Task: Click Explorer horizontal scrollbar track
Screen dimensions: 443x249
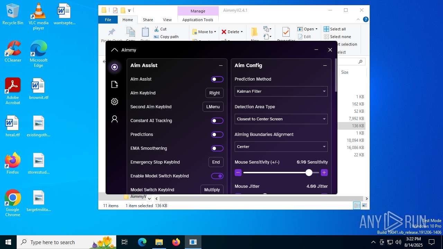Action: pyautogui.click(x=261, y=199)
